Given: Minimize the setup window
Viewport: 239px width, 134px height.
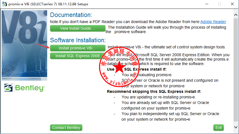Looking at the screenshot, I should coord(207,4).
